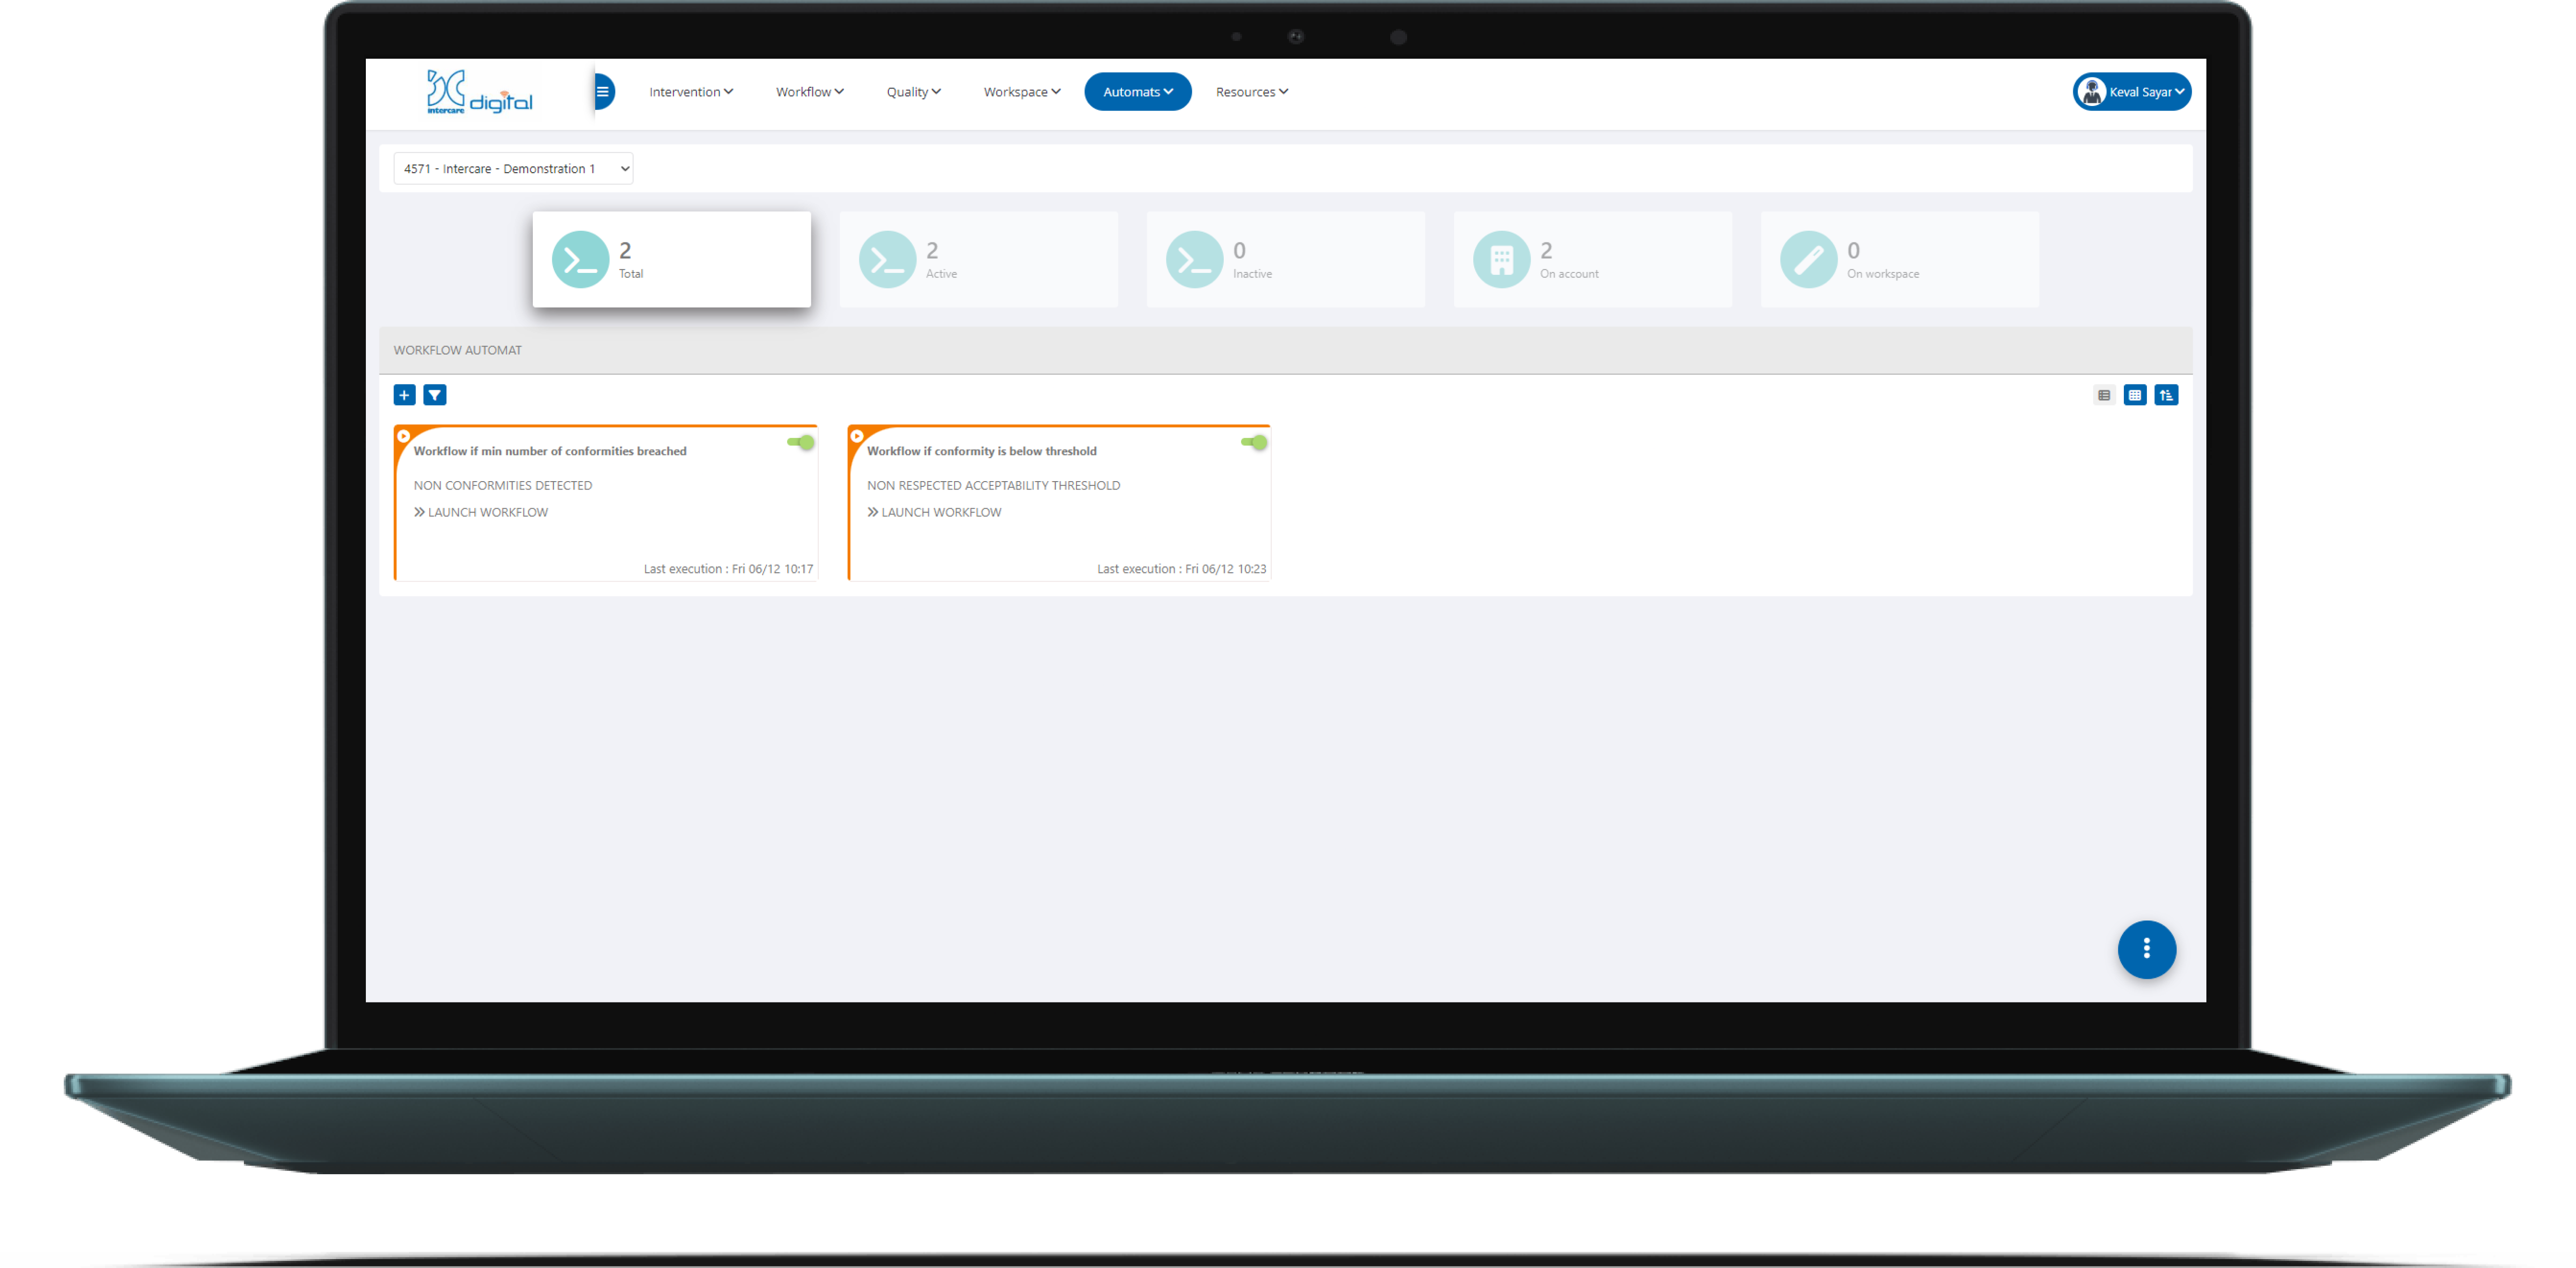Click play icon on 'min number of conformities' card
This screenshot has width=2576, height=1268.
(404, 436)
